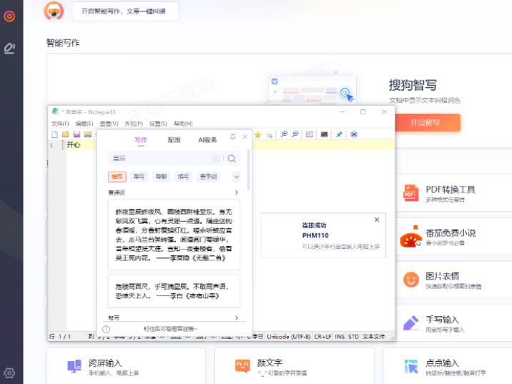Expand more filter chips dropdown
Screen dimensions: 512x384
(237, 177)
